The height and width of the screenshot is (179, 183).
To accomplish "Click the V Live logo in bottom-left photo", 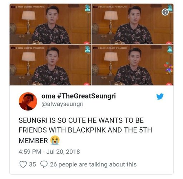I will [x=88, y=49].
